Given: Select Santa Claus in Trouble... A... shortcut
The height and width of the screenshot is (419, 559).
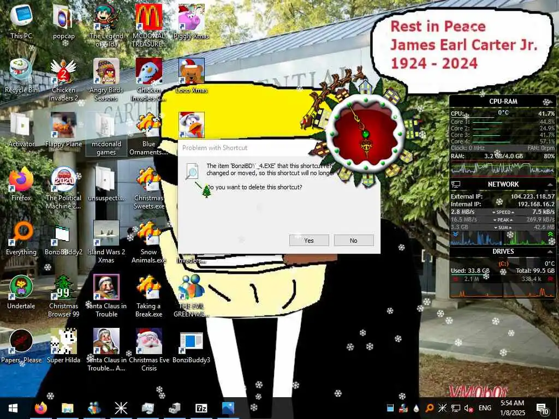Looking at the screenshot, I should click(x=106, y=350).
